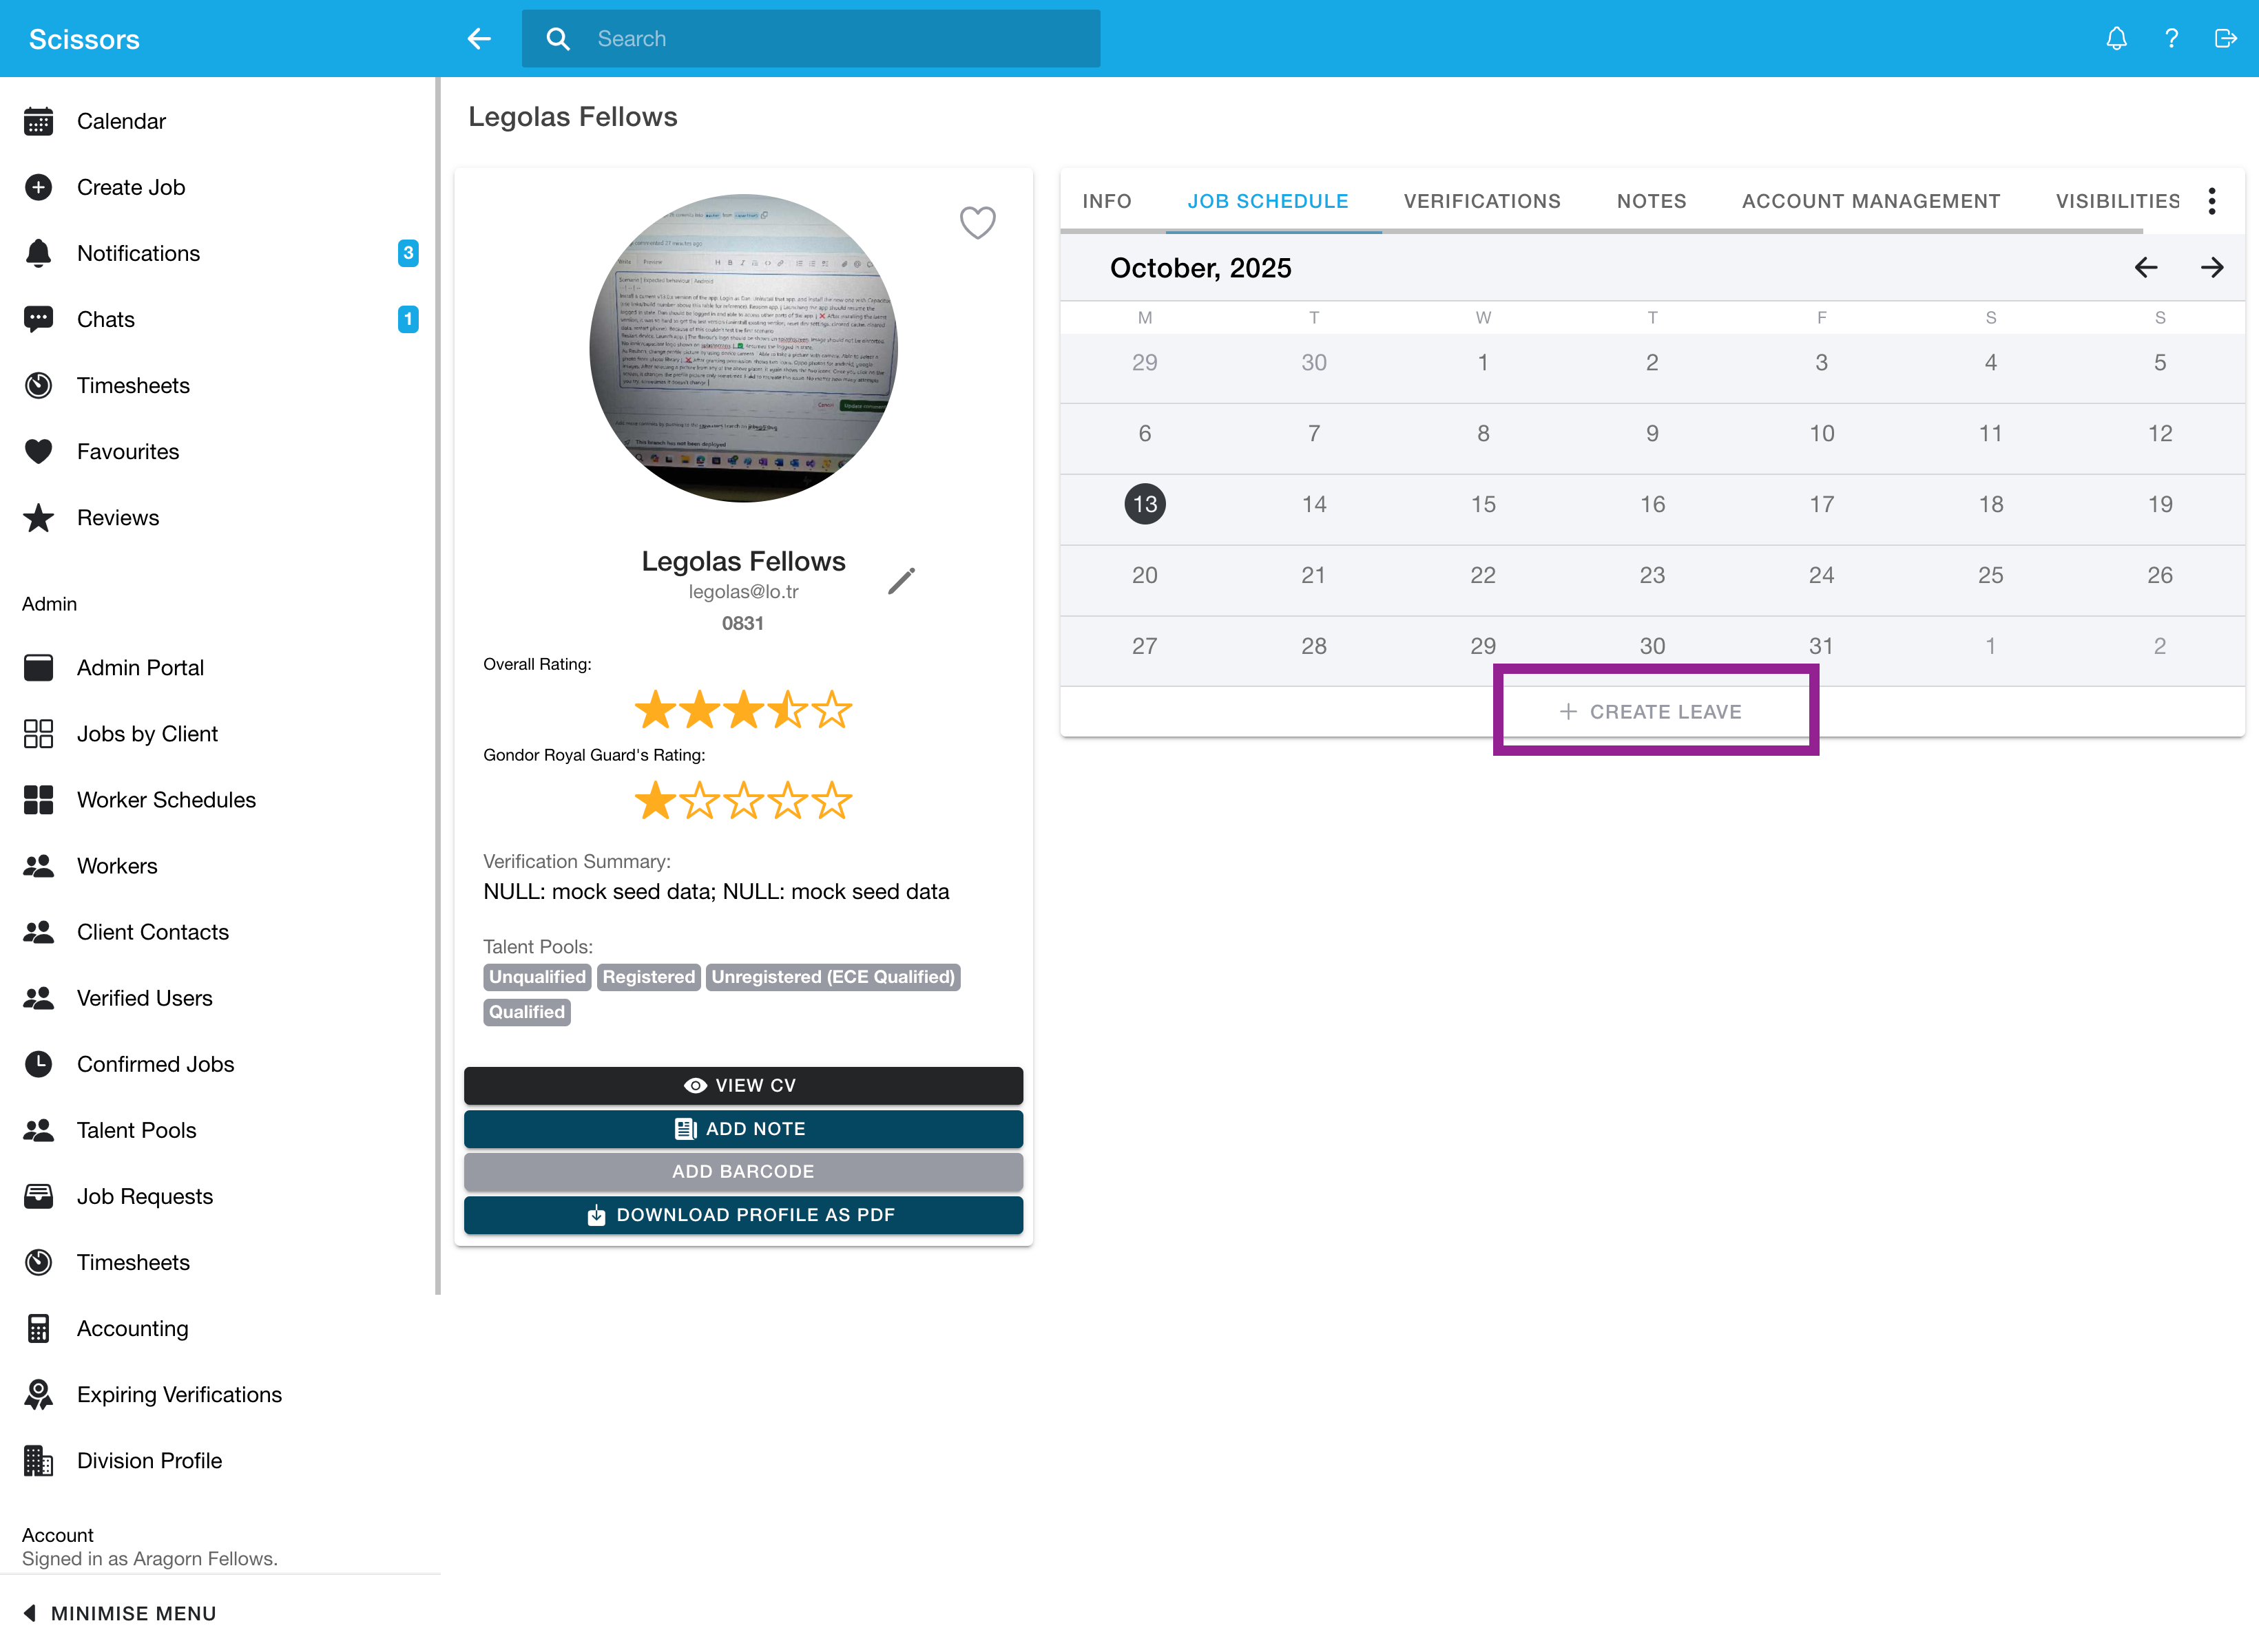Click the notification bell in top bar
The width and height of the screenshot is (2259, 1652).
click(2116, 39)
